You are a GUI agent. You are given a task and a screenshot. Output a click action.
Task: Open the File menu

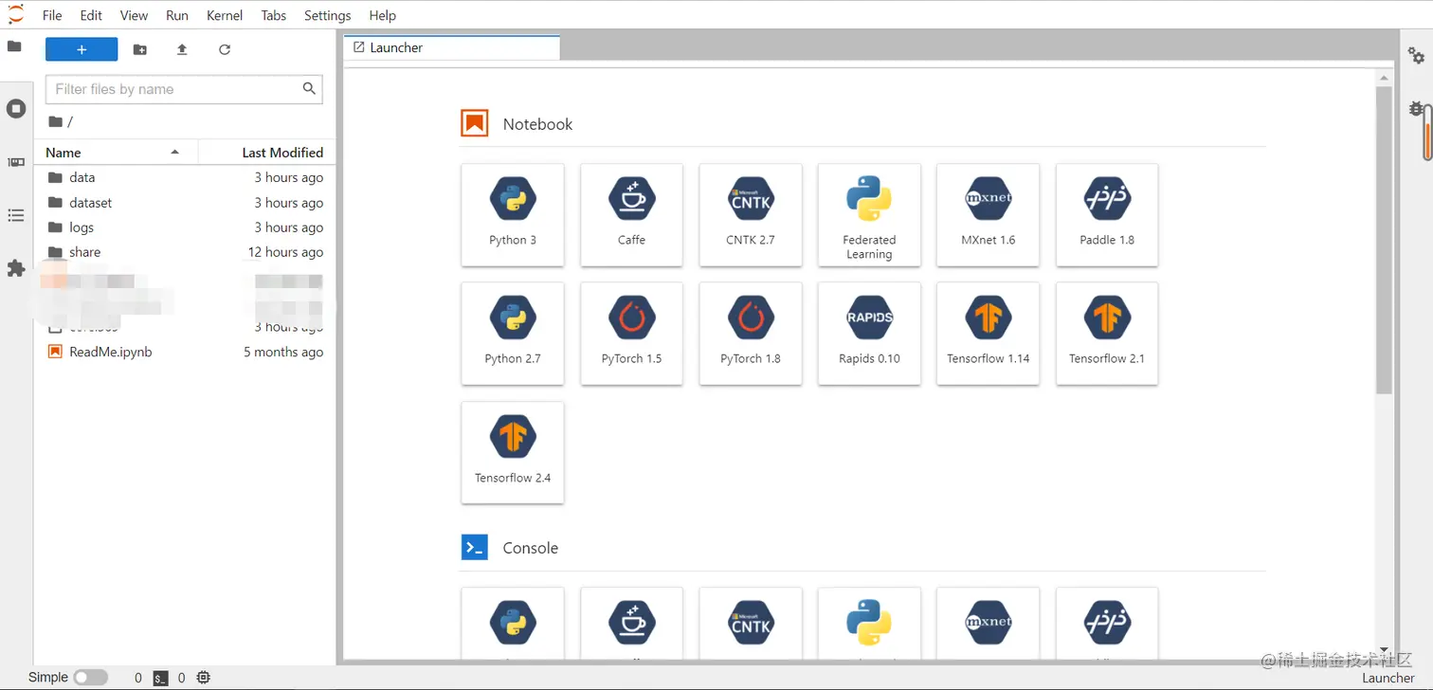(52, 15)
